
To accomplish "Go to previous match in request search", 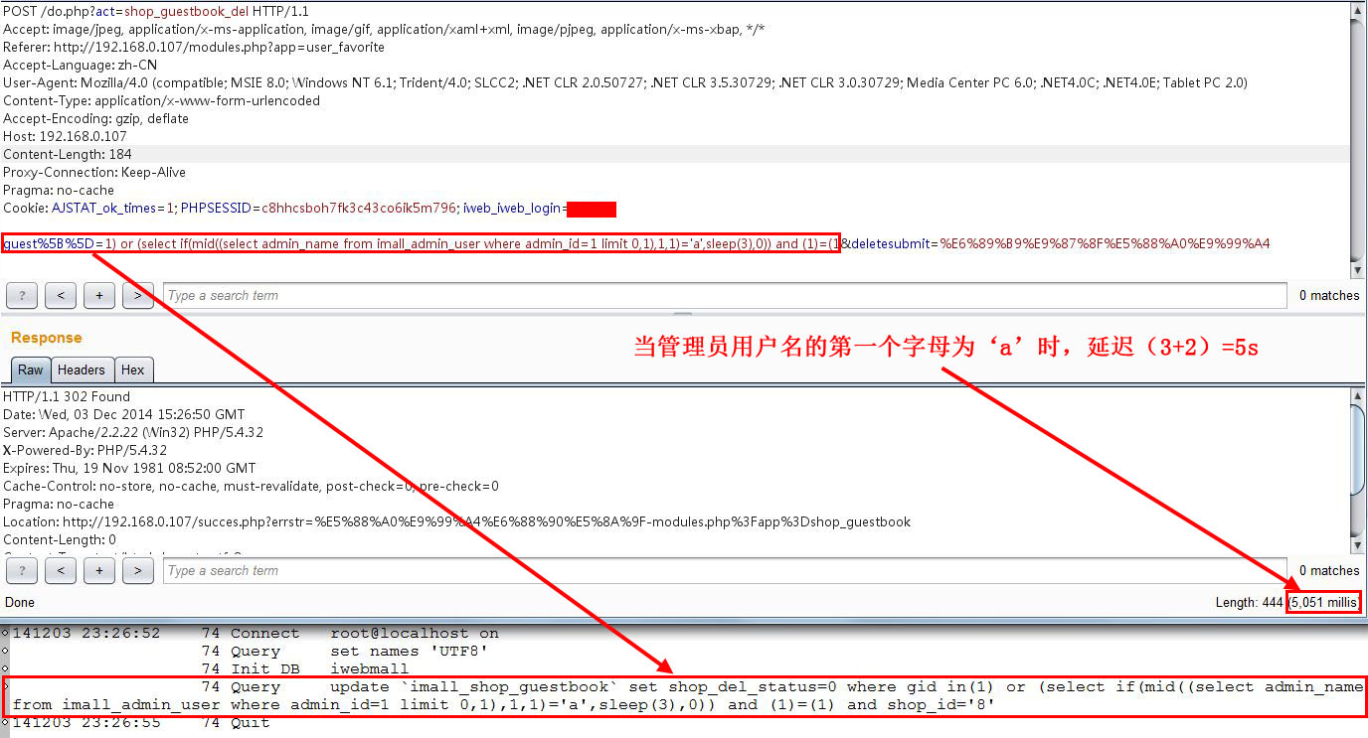I will 61,295.
